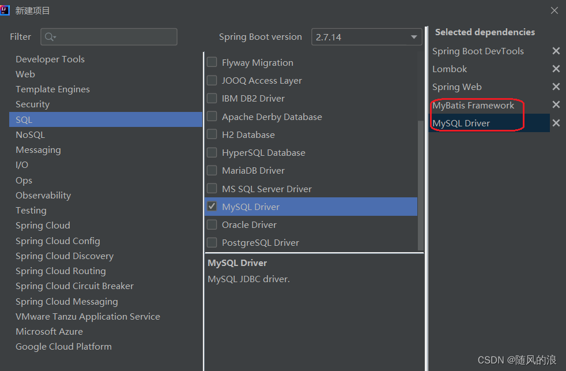Select the SQL category
Viewport: 566px width, 371px height.
(x=105, y=119)
